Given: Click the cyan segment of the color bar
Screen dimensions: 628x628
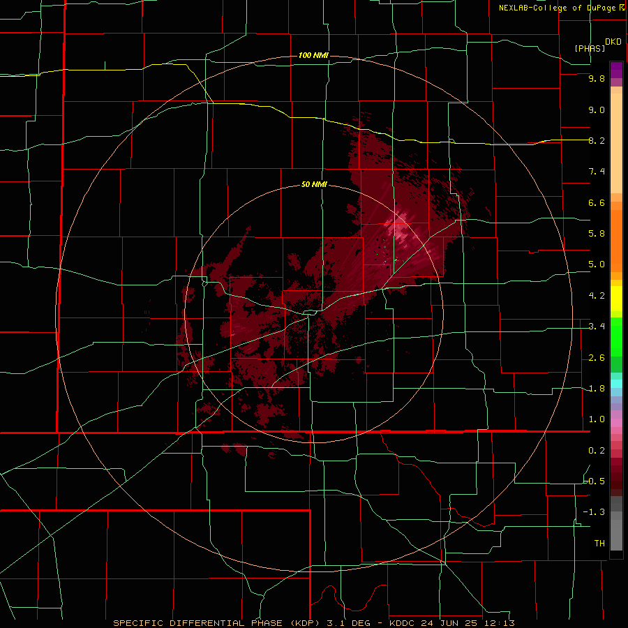Looking at the screenshot, I should pyautogui.click(x=616, y=384).
